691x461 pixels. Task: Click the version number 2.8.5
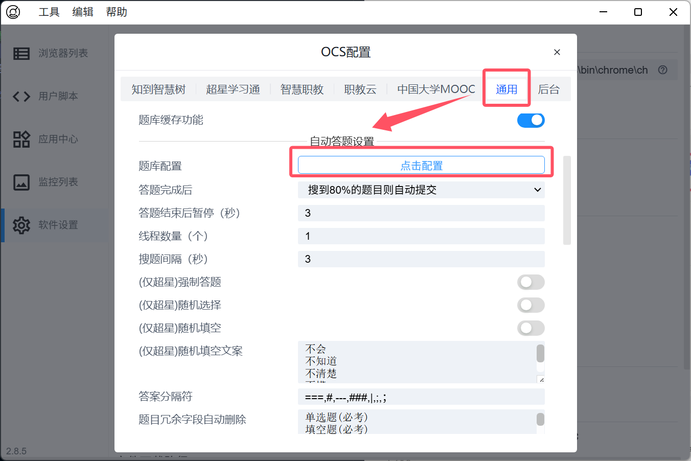tap(16, 451)
